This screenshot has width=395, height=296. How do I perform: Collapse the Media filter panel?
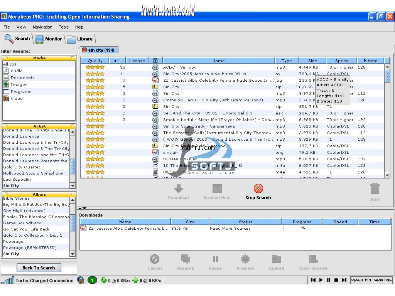[x=72, y=58]
